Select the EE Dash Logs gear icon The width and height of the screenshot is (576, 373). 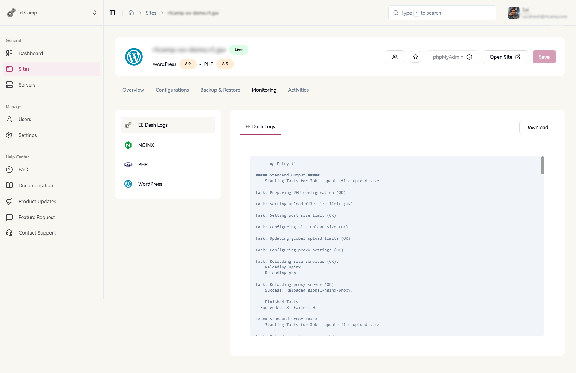pos(128,125)
